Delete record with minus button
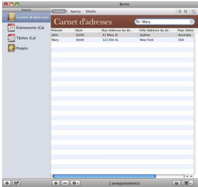This screenshot has width=198, height=187. tap(65, 183)
